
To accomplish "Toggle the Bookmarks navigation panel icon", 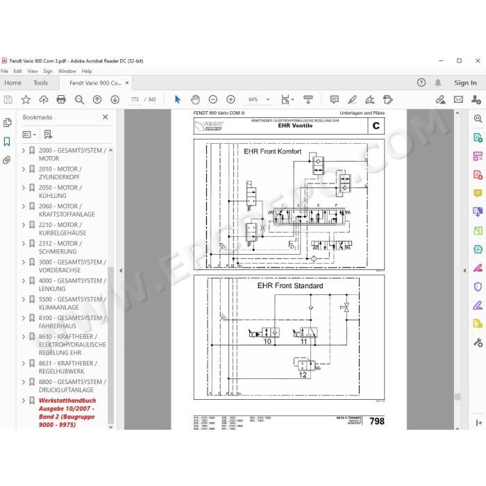I will [x=7, y=142].
